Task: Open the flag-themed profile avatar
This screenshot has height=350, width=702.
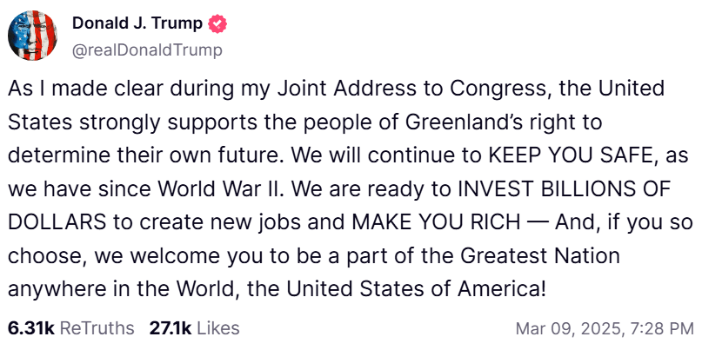Action: point(33,36)
